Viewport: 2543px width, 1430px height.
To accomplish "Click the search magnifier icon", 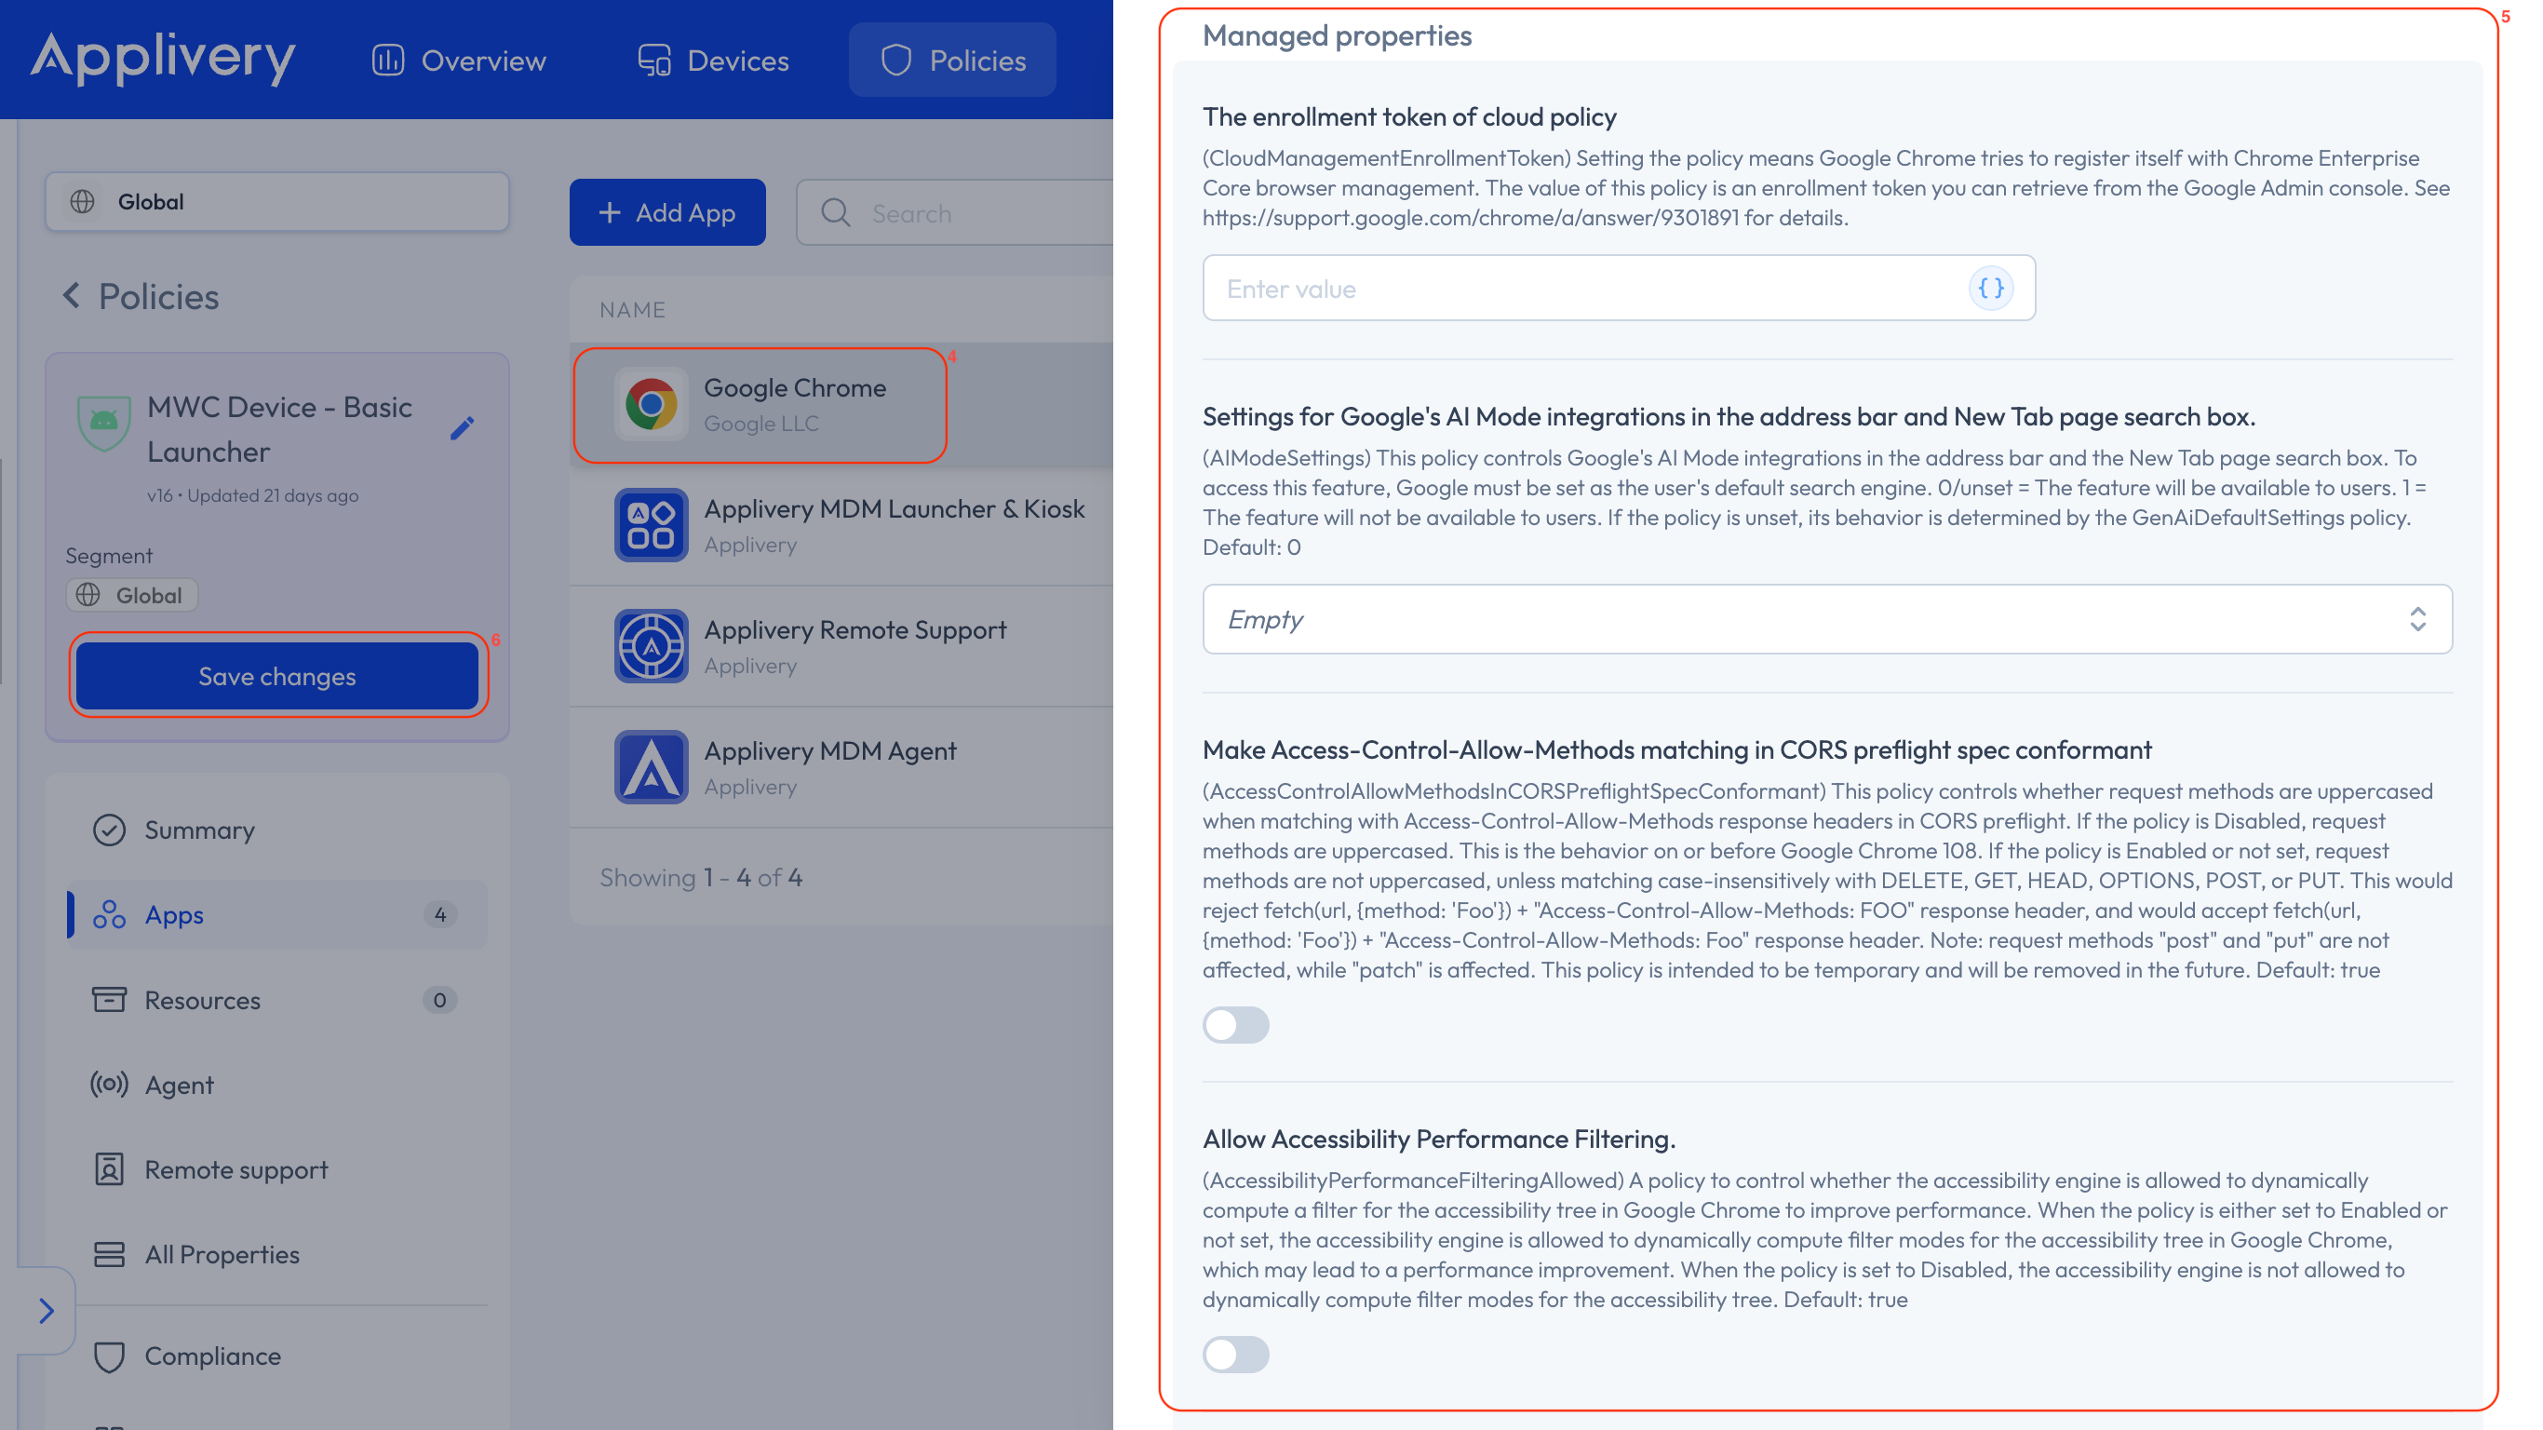I will pos(835,213).
